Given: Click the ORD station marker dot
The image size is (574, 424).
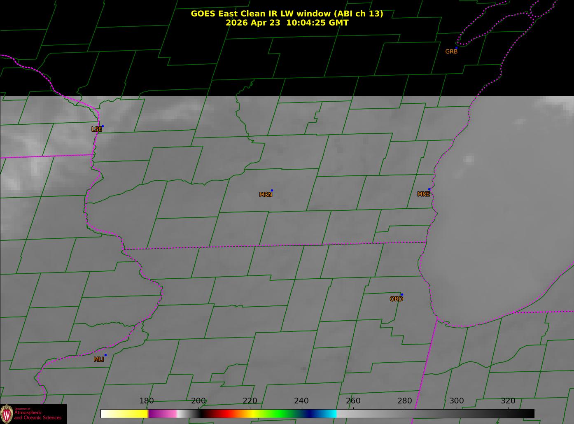Looking at the screenshot, I should [x=402, y=295].
